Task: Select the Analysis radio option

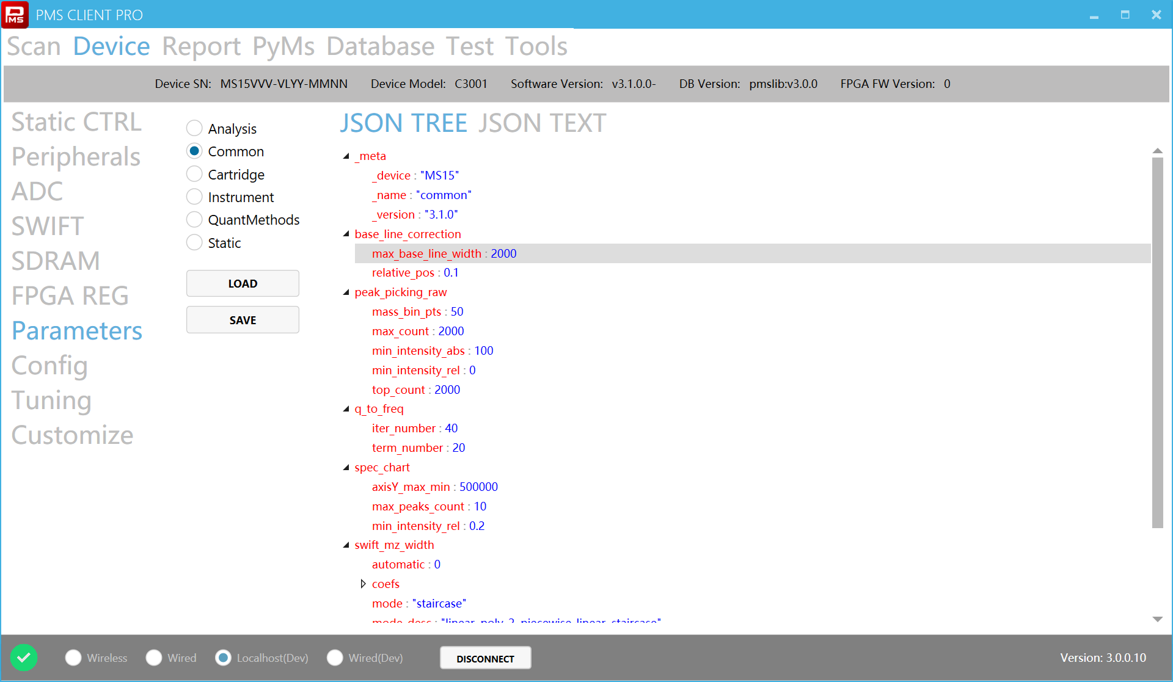Action: pos(194,128)
